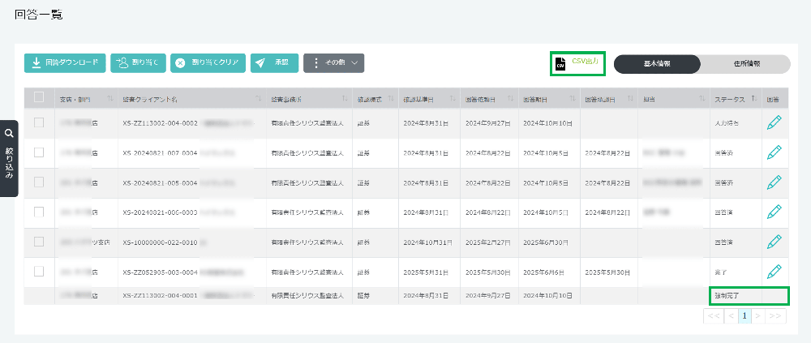Check the box for row XS-20240821-005-0004
Image resolution: width=811 pixels, height=343 pixels.
[39, 182]
